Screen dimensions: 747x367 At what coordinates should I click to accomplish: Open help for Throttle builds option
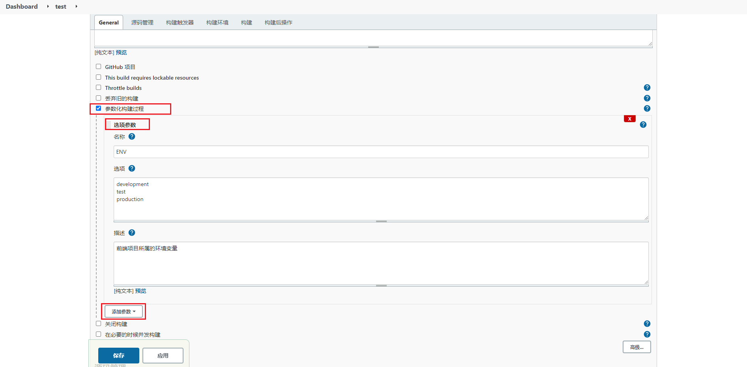click(x=647, y=88)
